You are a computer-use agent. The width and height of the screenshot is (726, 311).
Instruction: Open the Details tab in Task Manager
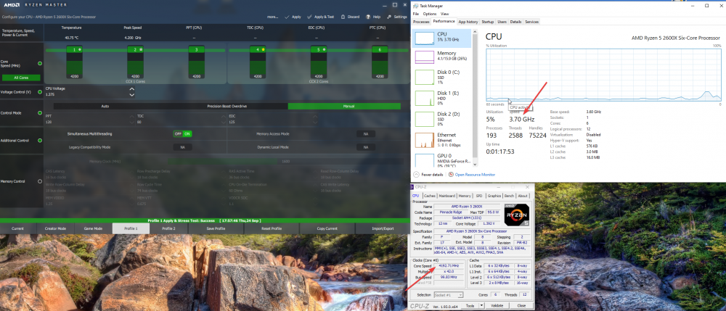pyautogui.click(x=515, y=22)
